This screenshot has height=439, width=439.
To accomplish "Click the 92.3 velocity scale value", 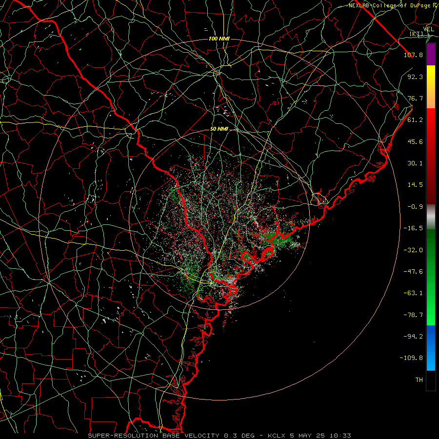I will pos(415,77).
